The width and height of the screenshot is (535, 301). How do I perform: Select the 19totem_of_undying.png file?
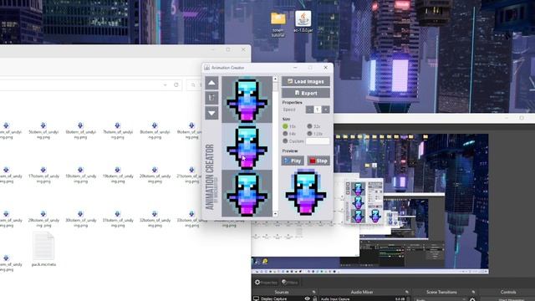tap(118, 175)
